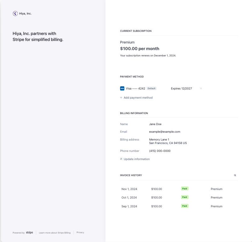This screenshot has height=242, width=252.
Task: Remove the Visa card using the X icon
Action: [201, 89]
